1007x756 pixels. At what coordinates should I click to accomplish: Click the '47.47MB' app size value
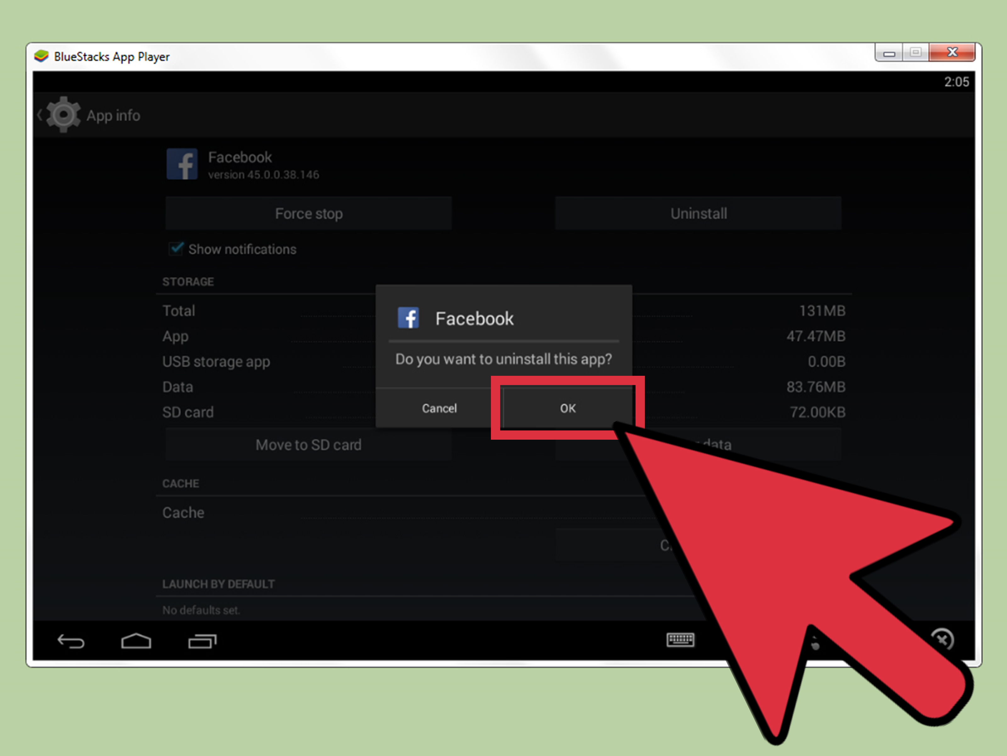tap(816, 336)
